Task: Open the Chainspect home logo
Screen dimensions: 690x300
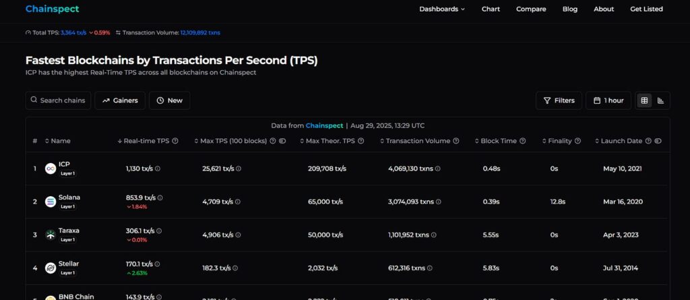Action: point(53,9)
